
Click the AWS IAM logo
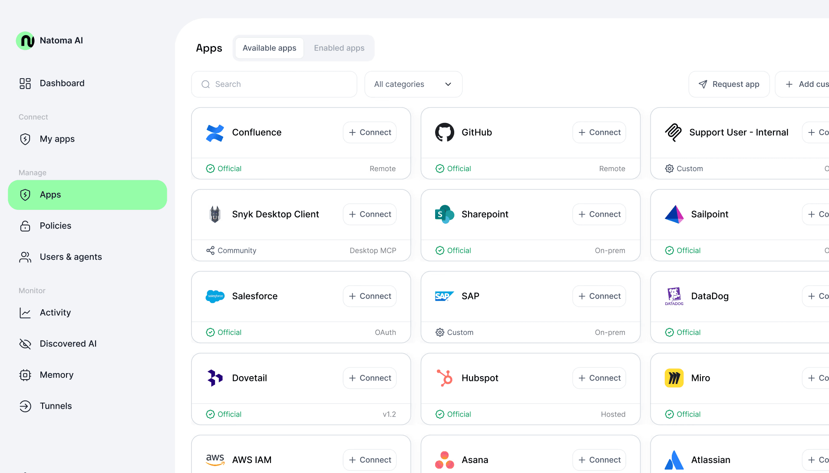click(215, 460)
